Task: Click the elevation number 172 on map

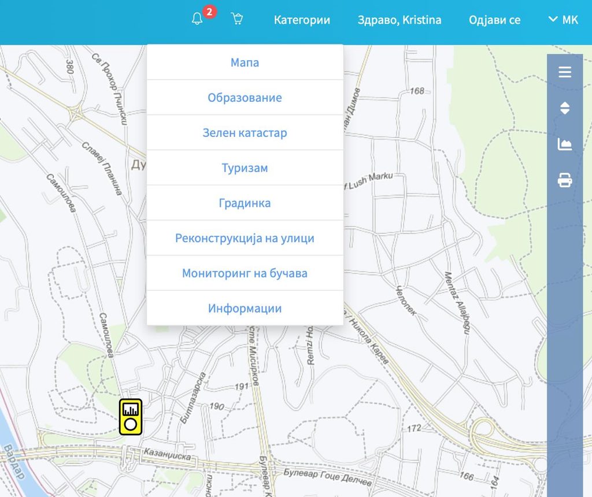Action: coord(414,428)
